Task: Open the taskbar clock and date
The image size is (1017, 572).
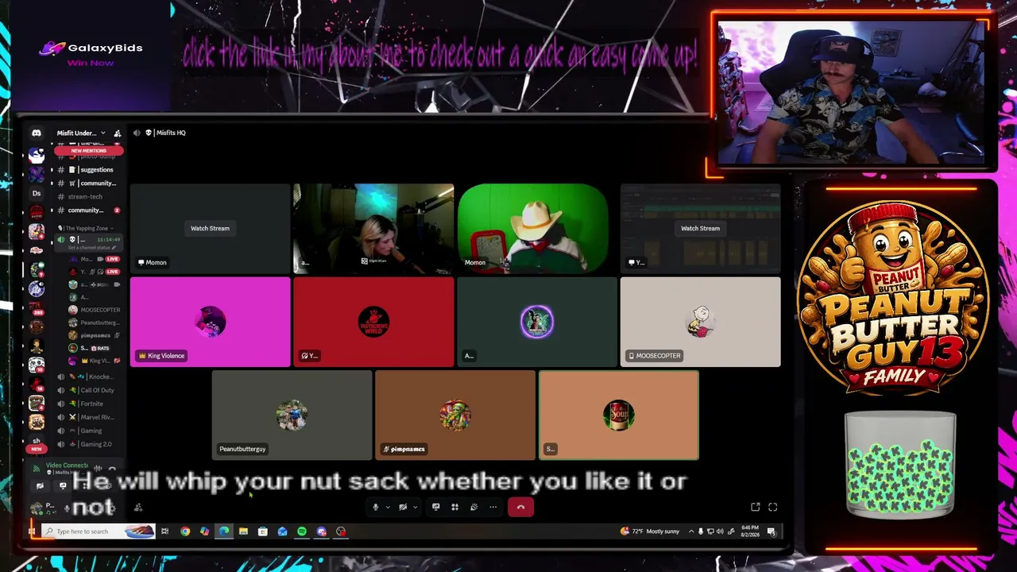Action: tap(750, 531)
